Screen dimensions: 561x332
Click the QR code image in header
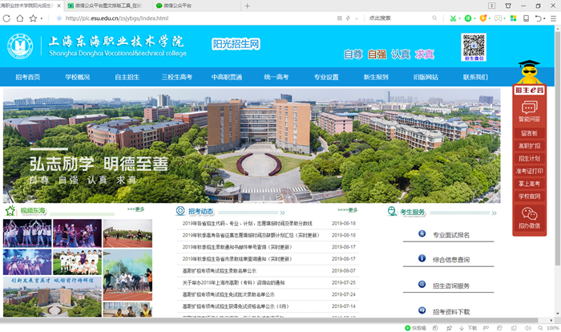coord(474,47)
